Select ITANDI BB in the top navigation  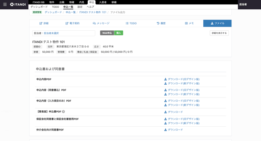[39, 2]
